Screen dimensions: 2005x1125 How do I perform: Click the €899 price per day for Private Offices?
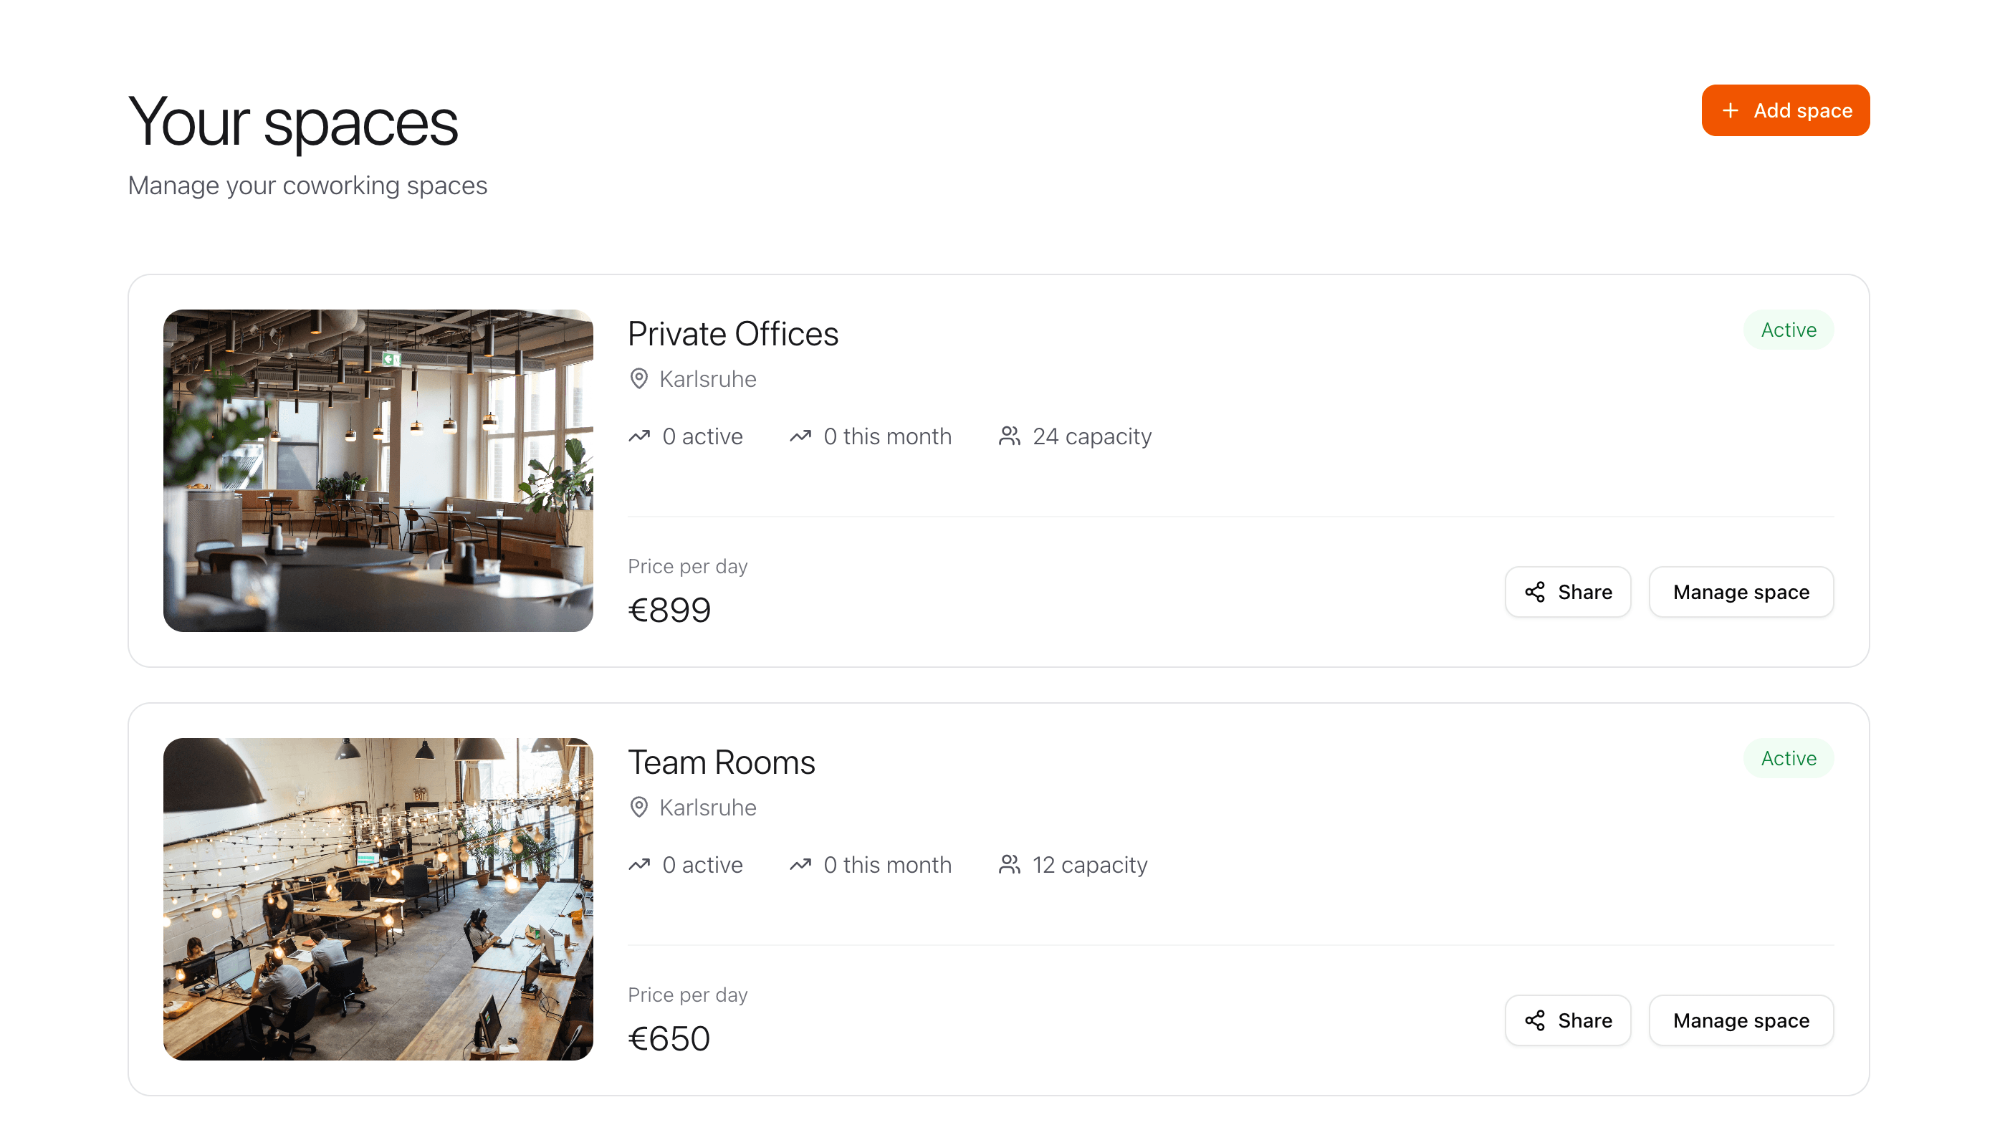669,610
